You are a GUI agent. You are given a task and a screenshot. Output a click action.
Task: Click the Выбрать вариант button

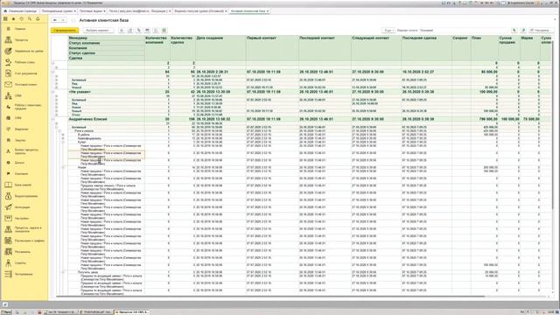99,31
